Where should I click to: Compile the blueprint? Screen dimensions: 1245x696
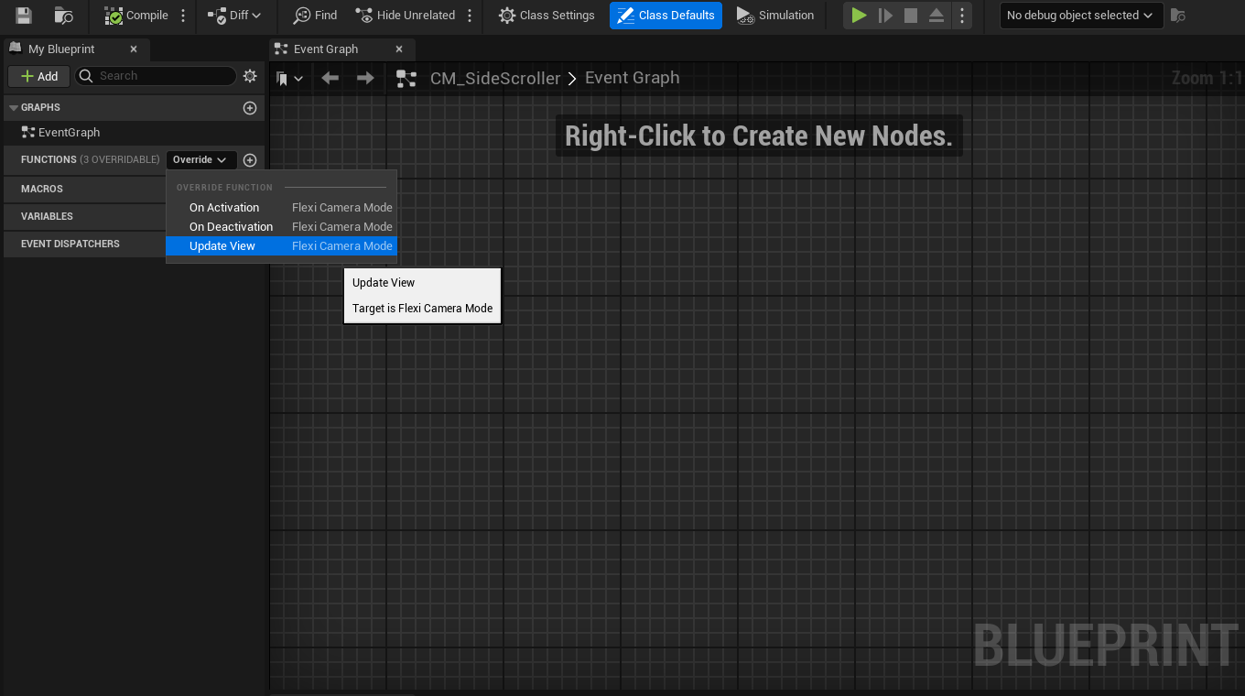click(x=136, y=16)
